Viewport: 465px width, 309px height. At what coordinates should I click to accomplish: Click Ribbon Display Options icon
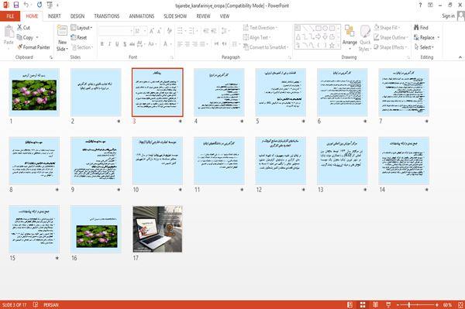(430, 5)
